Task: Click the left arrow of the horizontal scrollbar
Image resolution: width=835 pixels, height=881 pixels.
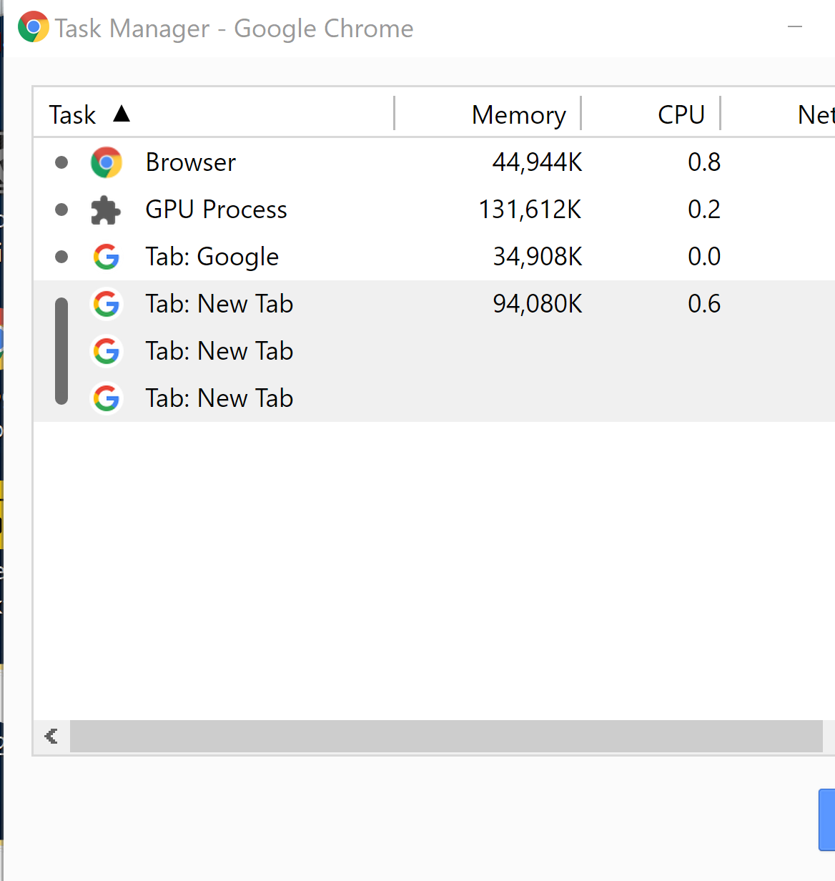Action: point(50,736)
